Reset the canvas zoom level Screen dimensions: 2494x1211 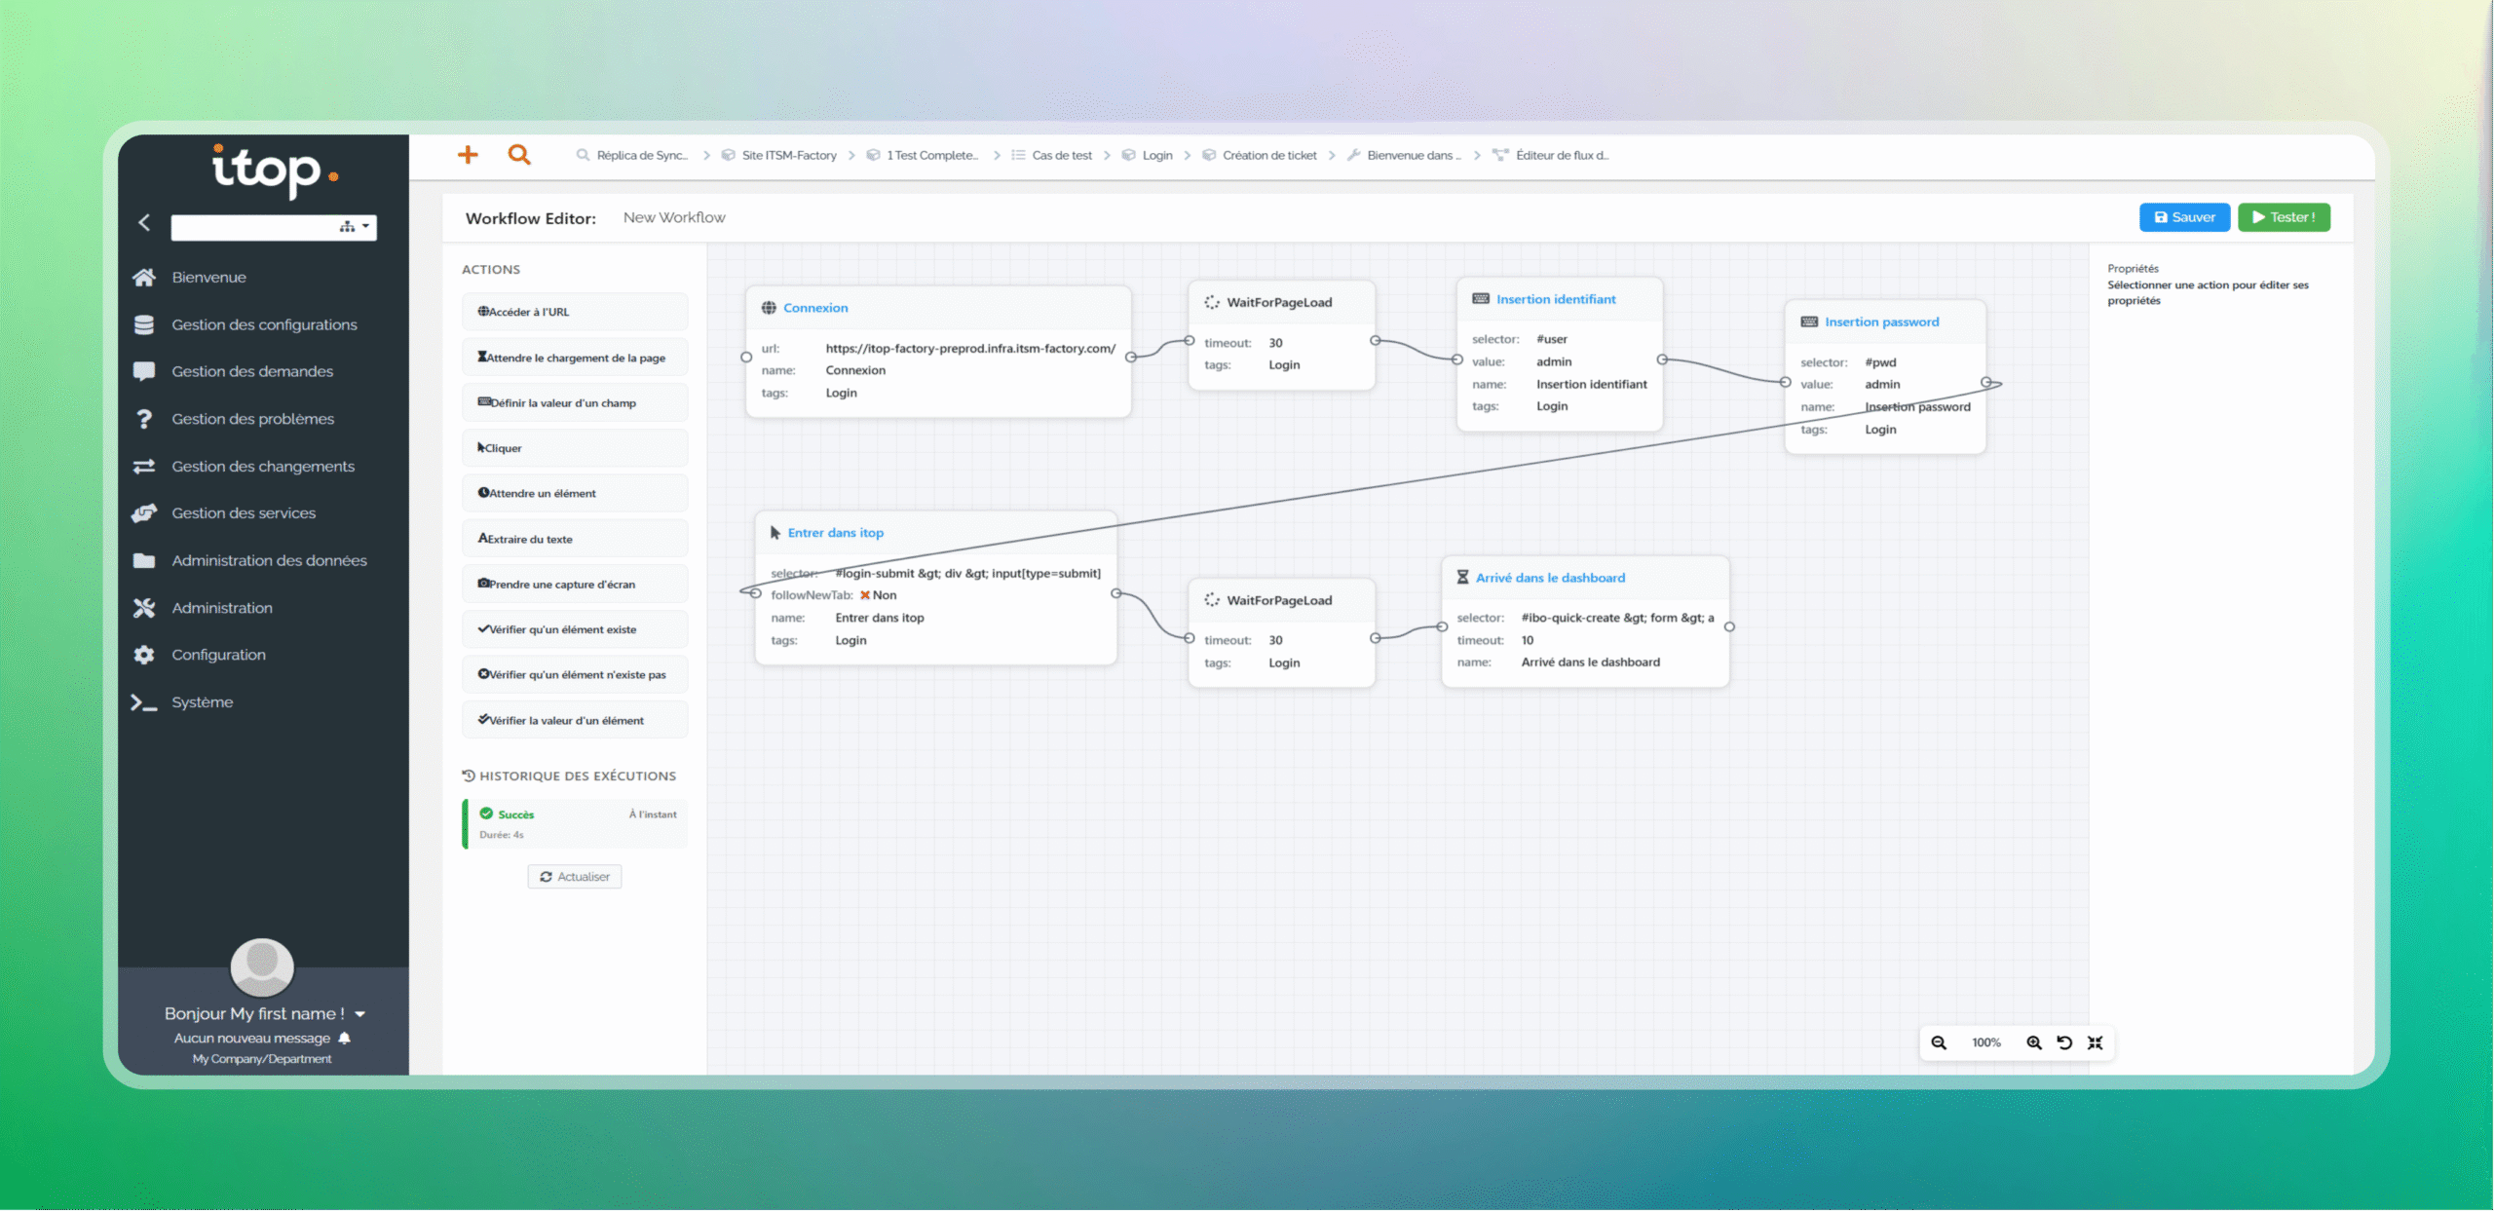(2064, 1042)
